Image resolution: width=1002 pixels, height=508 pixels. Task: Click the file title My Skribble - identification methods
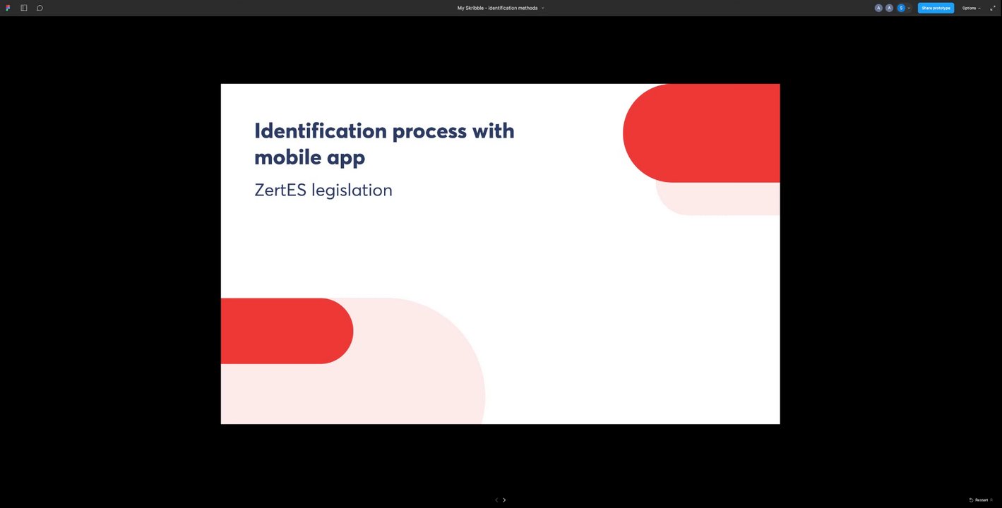tap(497, 8)
